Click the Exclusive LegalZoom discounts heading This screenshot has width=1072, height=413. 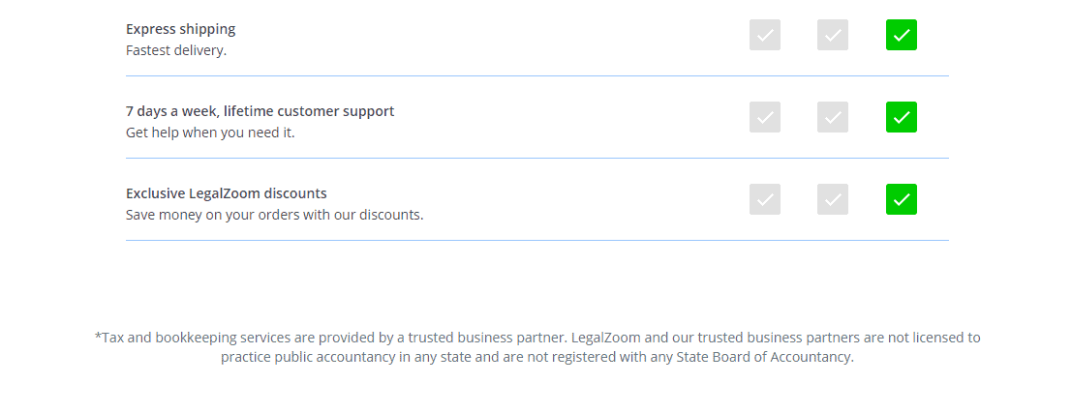point(227,192)
